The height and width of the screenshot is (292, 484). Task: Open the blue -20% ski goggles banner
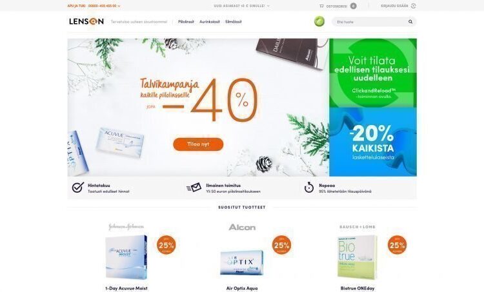tap(373, 142)
